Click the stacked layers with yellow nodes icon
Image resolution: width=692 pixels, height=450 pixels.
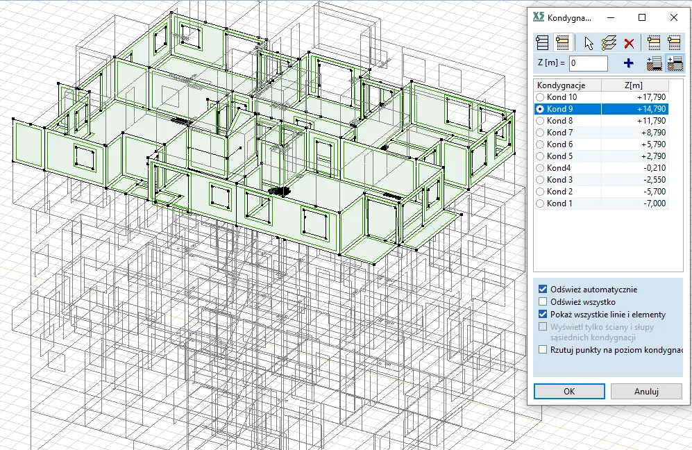pyautogui.click(x=609, y=43)
